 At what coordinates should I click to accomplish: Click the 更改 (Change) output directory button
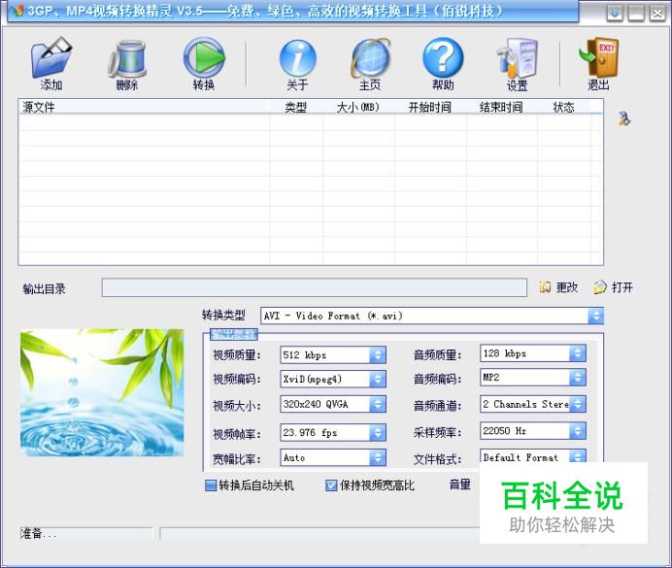point(558,287)
